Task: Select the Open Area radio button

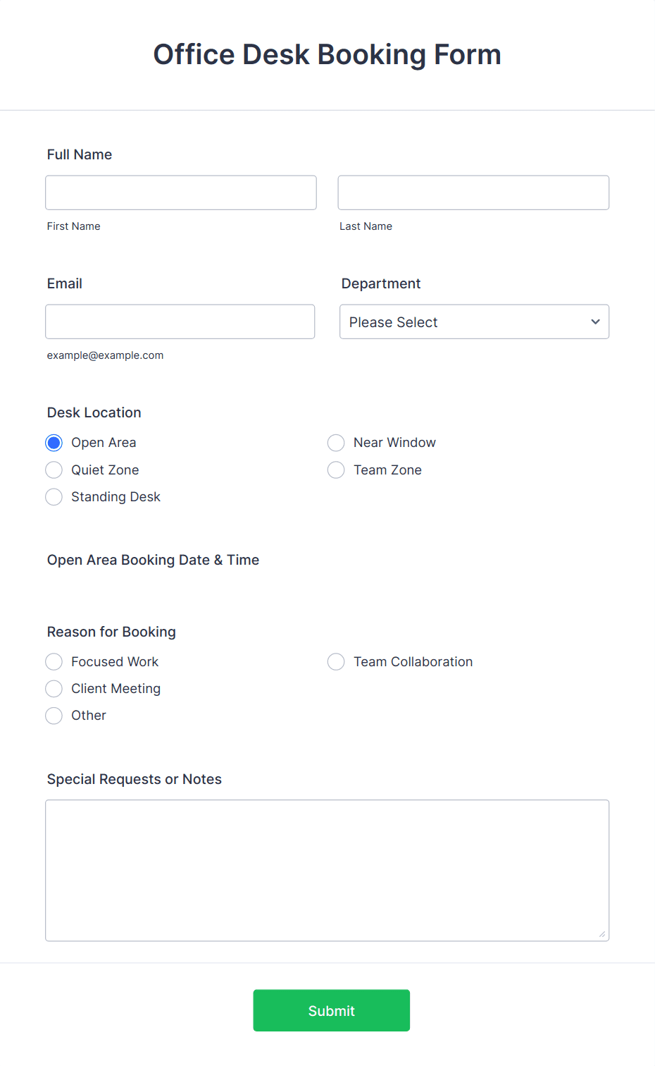Action: [54, 443]
